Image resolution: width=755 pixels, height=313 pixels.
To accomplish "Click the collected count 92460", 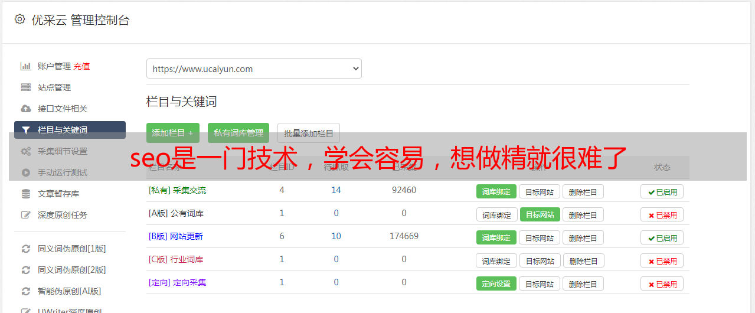I will coord(404,190).
